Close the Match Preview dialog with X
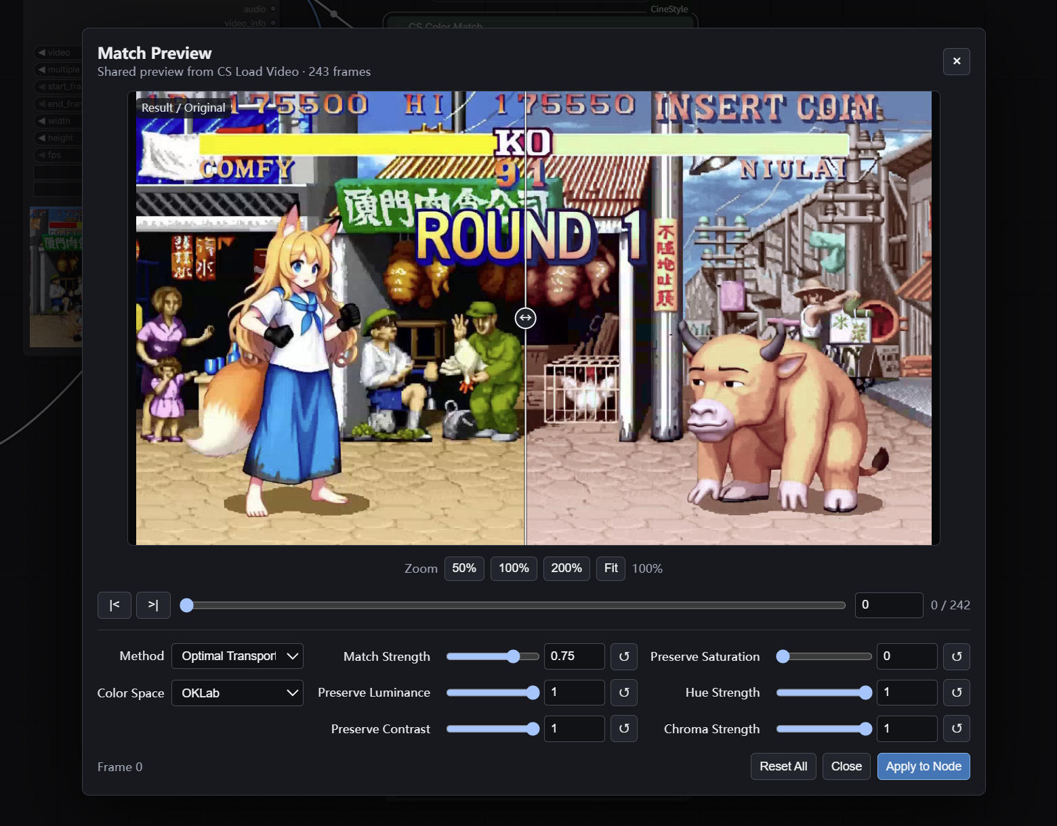Screen dimensions: 1057x826 tap(956, 62)
